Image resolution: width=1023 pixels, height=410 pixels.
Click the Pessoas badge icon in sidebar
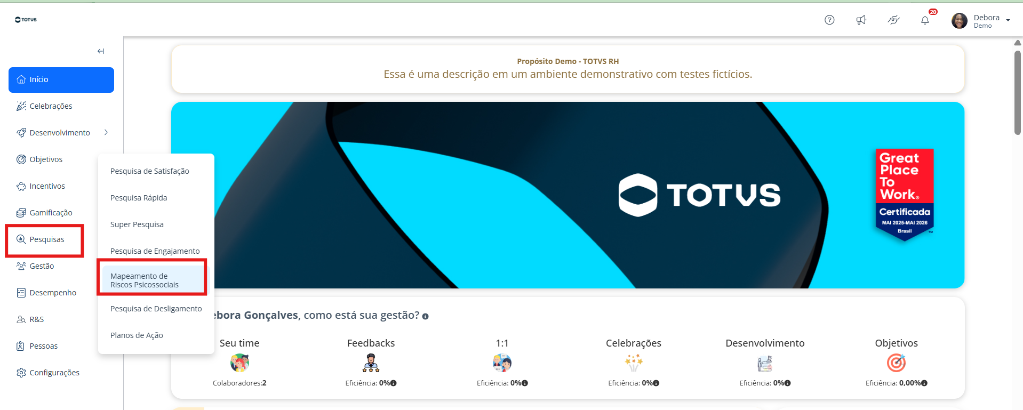[21, 346]
